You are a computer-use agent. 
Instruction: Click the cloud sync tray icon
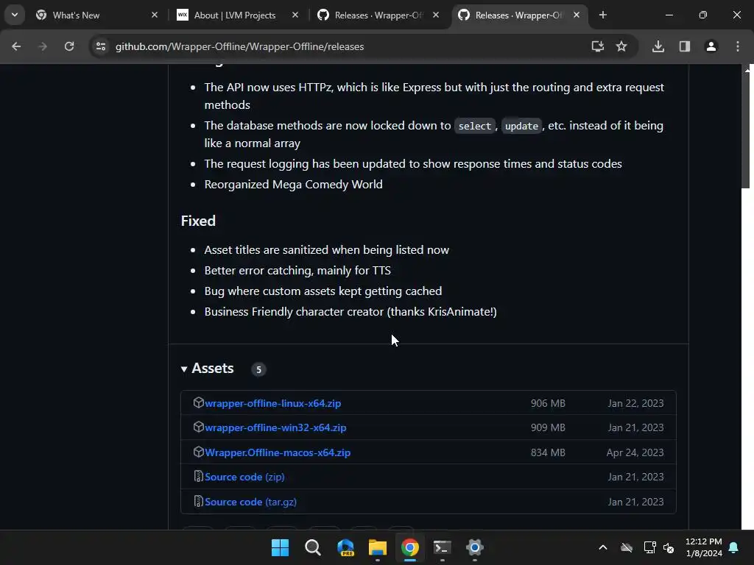tap(626, 547)
